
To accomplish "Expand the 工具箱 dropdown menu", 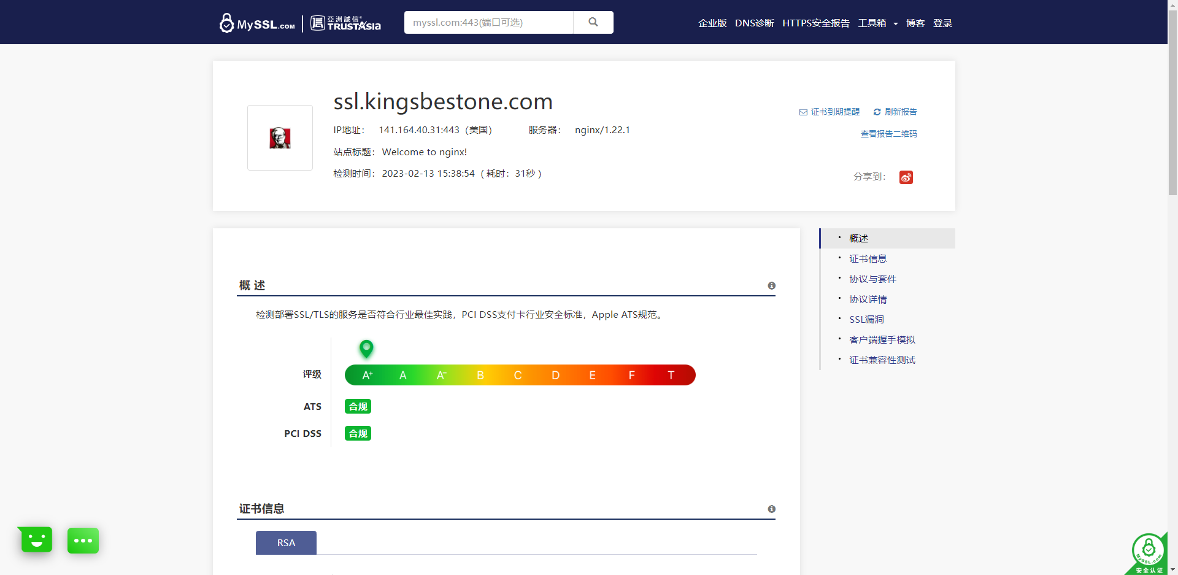I will pyautogui.click(x=877, y=23).
